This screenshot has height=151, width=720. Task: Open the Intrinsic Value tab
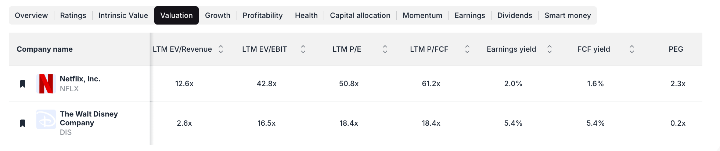123,15
